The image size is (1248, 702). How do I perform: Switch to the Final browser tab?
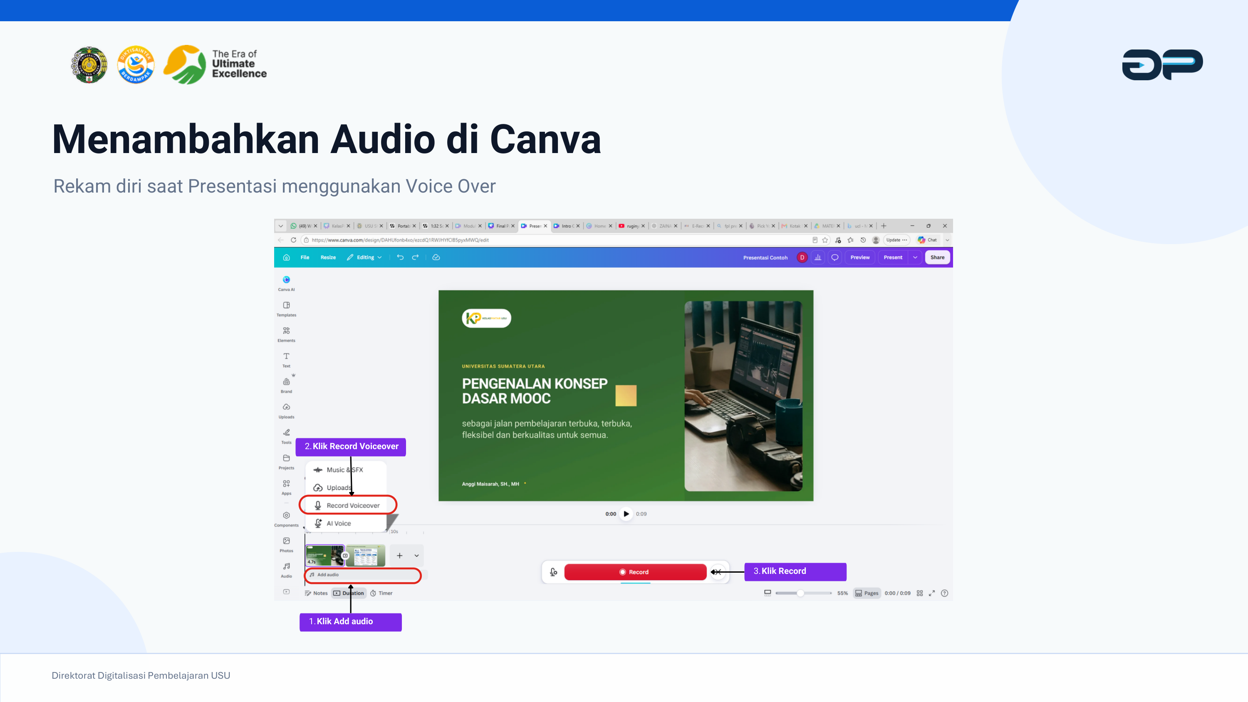click(501, 226)
